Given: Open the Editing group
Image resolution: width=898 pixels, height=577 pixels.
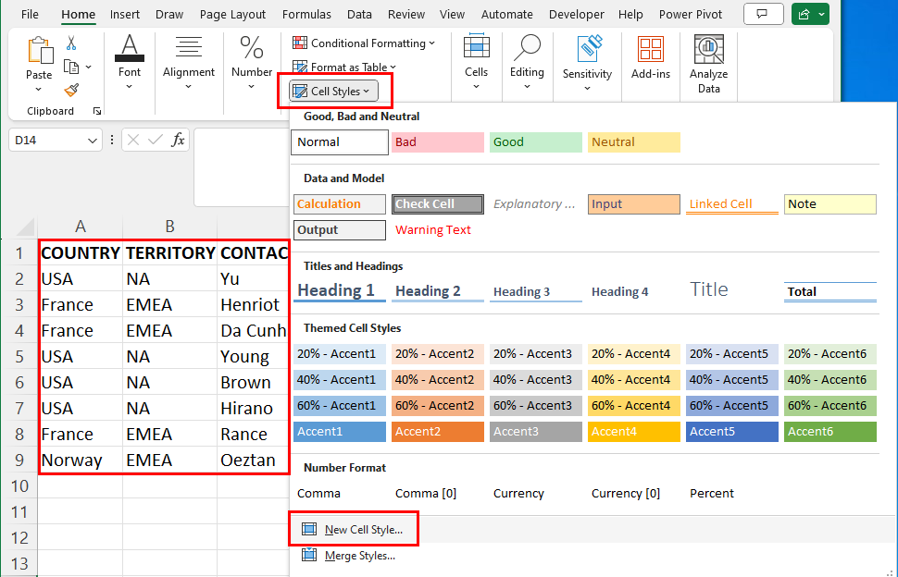Looking at the screenshot, I should point(527,61).
